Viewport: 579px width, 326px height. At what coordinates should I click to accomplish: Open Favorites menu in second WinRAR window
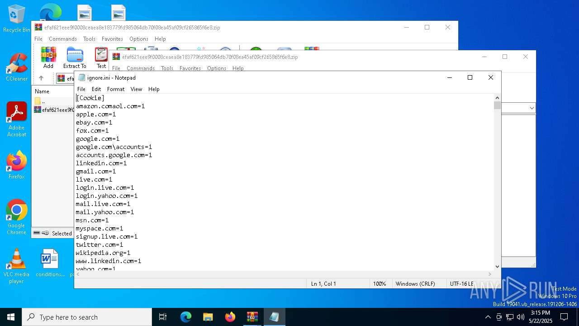(190, 68)
